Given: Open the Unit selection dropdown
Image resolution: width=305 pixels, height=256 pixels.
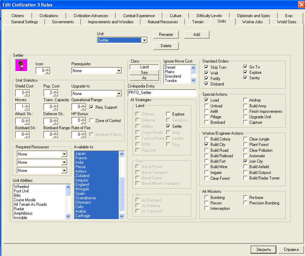Looking at the screenshot, I should [x=144, y=40].
